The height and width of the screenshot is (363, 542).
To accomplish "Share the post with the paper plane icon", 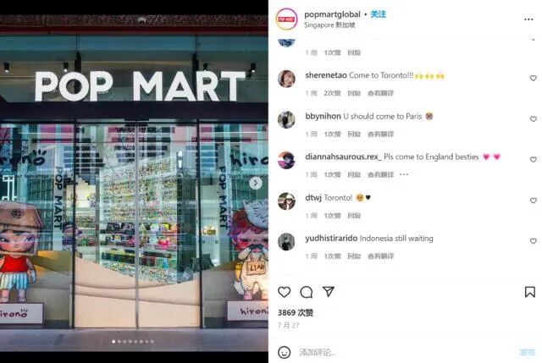I will [328, 292].
